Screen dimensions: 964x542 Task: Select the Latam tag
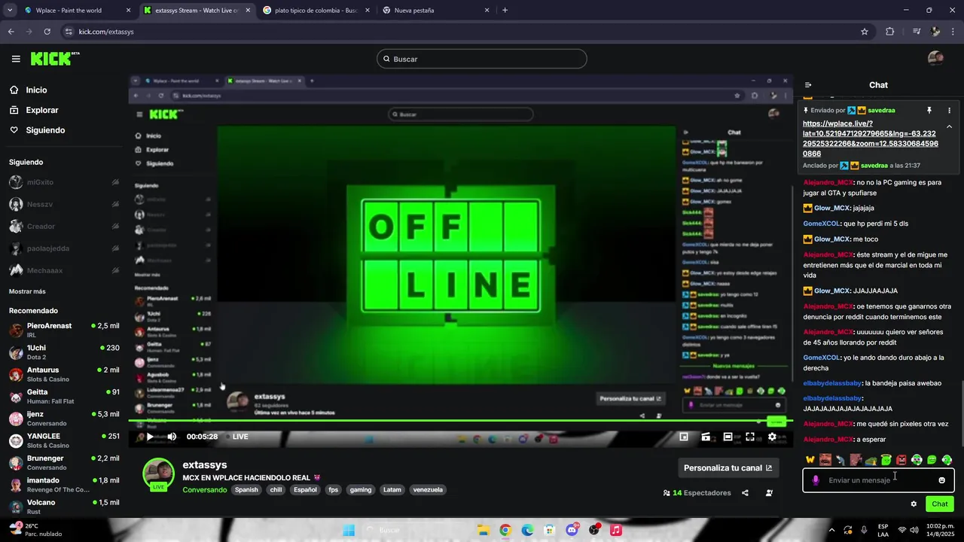pos(392,489)
